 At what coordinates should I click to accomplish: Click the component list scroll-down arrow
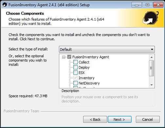coord(152,85)
